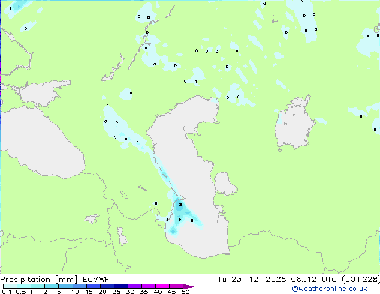Click the '[mm]' unit label
Viewport: 380px width, 294px height.
coord(67,280)
